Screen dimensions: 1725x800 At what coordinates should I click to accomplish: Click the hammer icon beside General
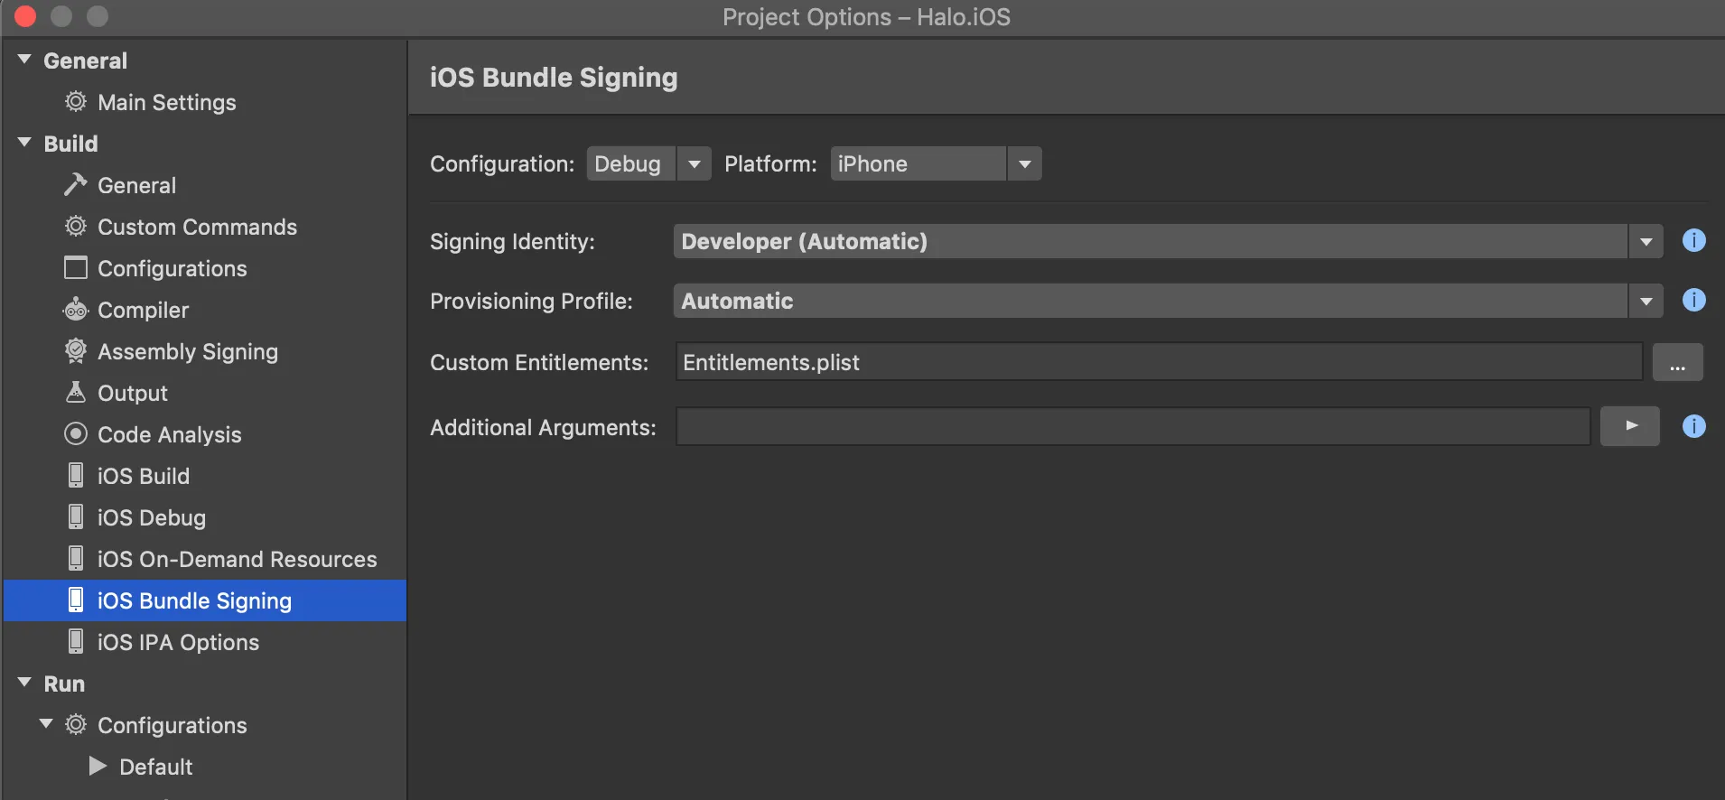coord(76,185)
